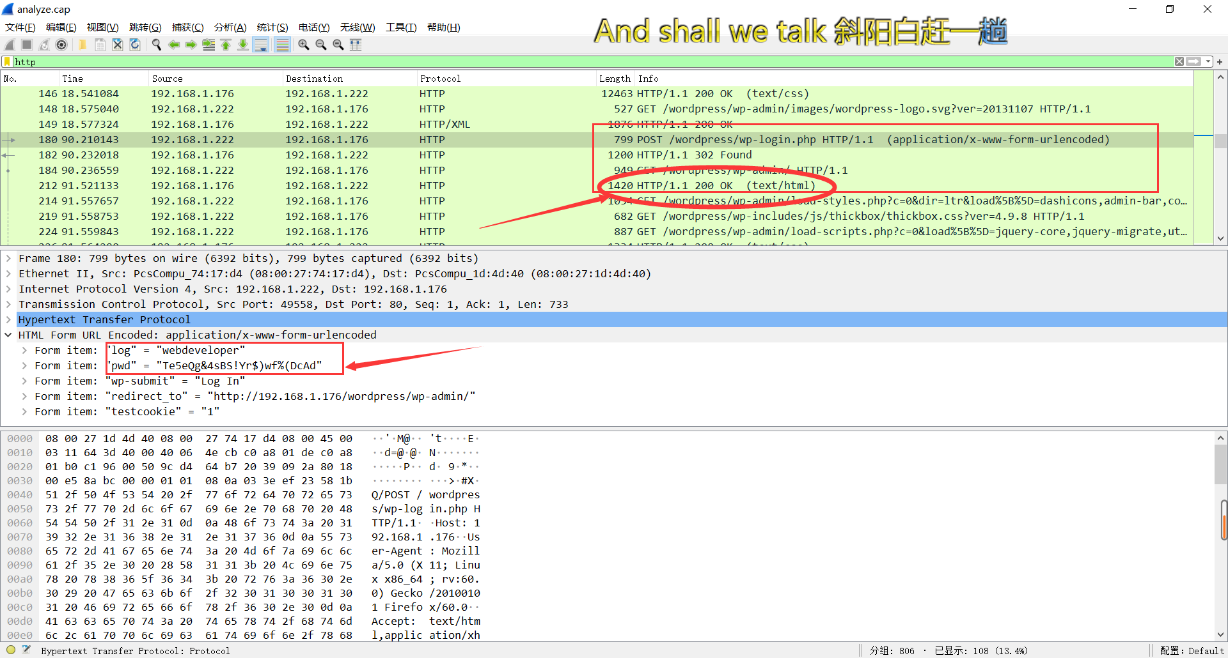Expand Hypertext Transfer Protocol section
The width and height of the screenshot is (1228, 658).
point(8,319)
